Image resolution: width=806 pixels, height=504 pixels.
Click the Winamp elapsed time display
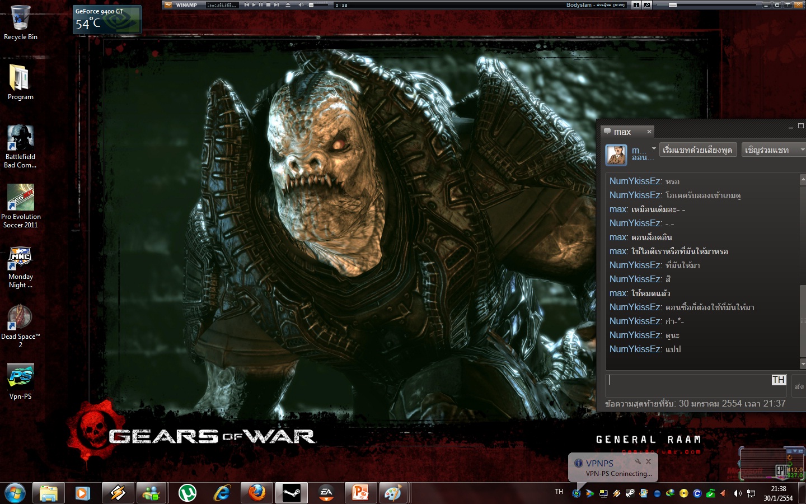pyautogui.click(x=341, y=5)
